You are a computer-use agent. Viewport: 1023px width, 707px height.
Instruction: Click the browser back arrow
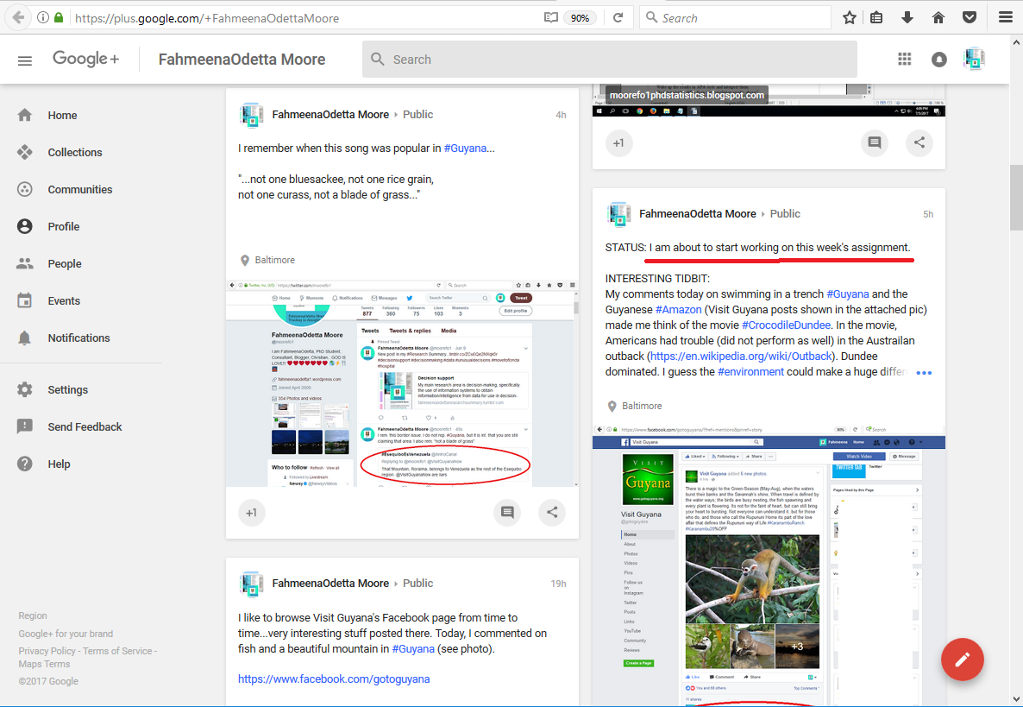coord(18,17)
